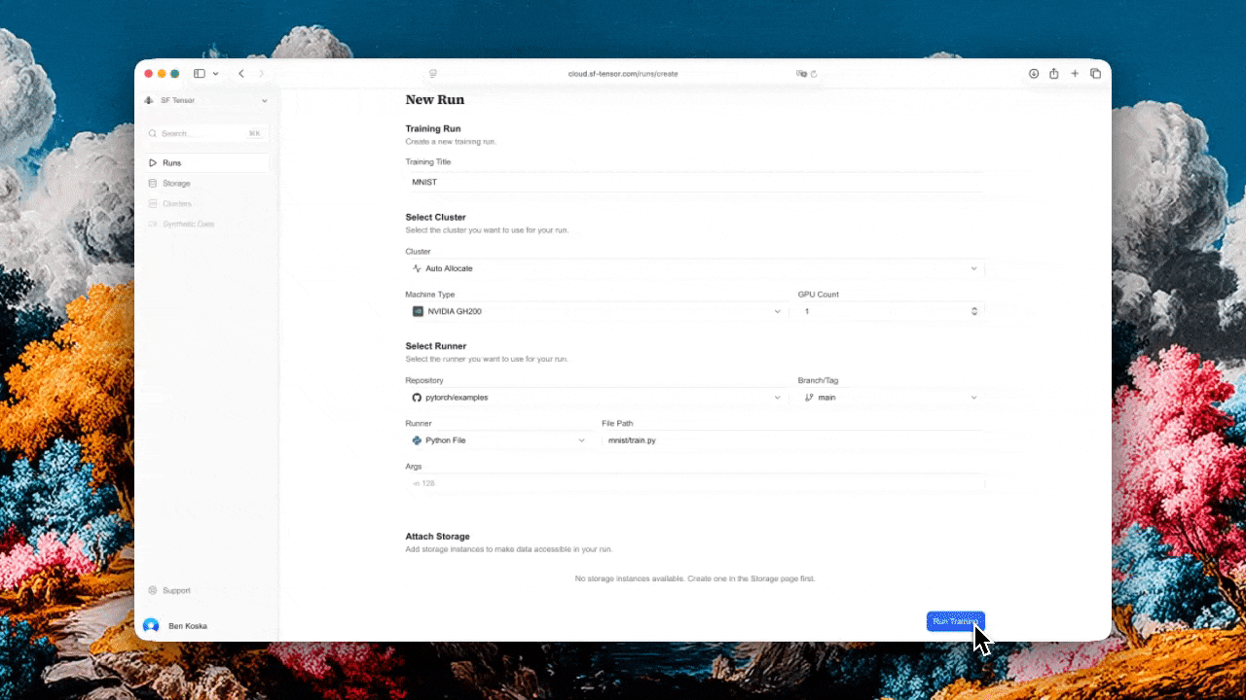Click the Training Title field containing MNIST

[694, 182]
